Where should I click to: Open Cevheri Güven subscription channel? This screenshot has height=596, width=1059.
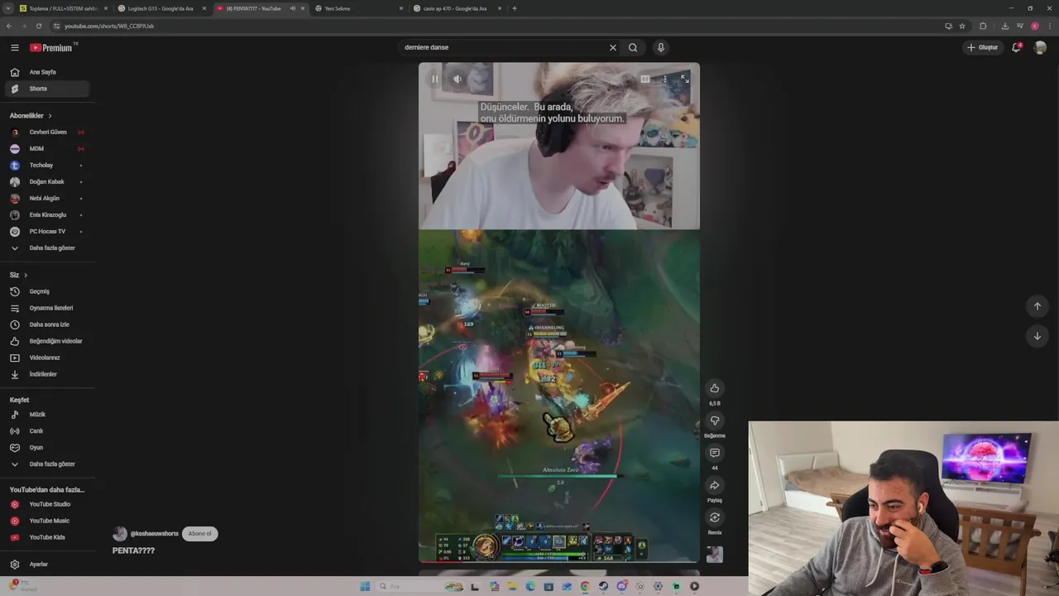click(x=47, y=132)
